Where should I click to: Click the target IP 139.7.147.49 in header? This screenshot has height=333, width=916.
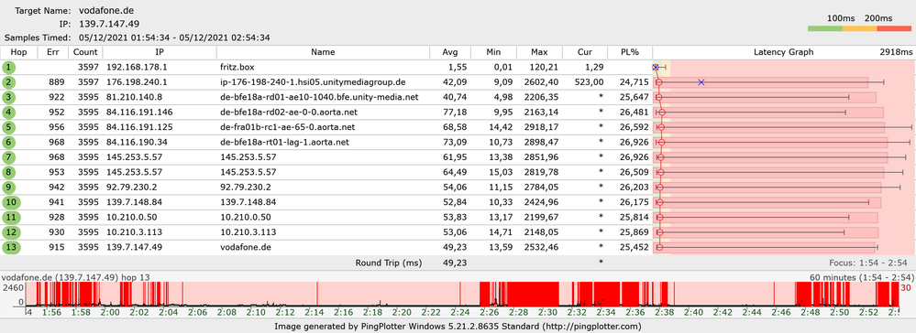click(x=109, y=24)
